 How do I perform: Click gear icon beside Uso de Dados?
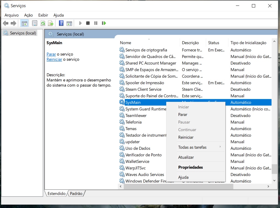tap(122, 148)
